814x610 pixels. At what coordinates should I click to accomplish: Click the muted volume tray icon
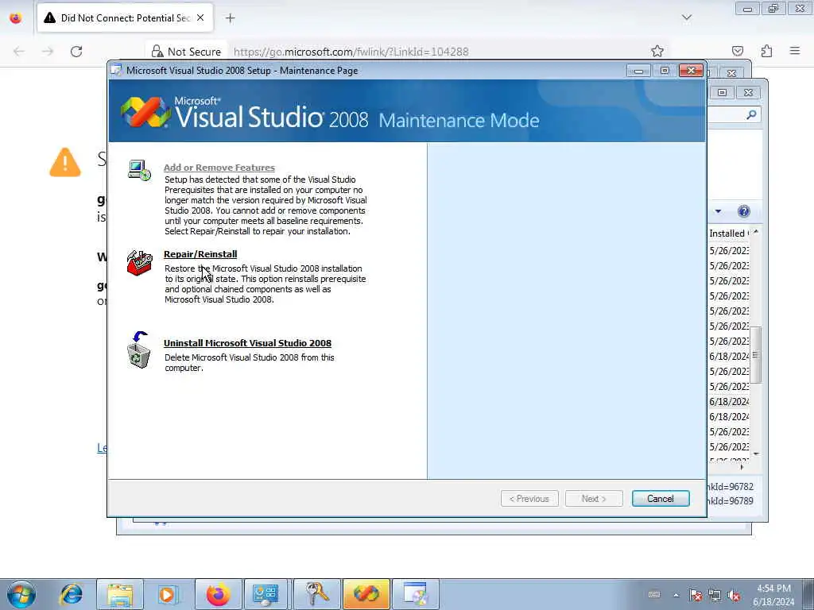(734, 595)
